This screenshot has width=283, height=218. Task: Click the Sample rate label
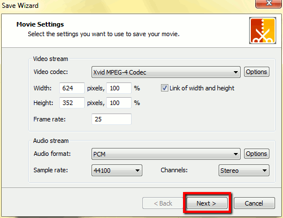tap(51, 170)
